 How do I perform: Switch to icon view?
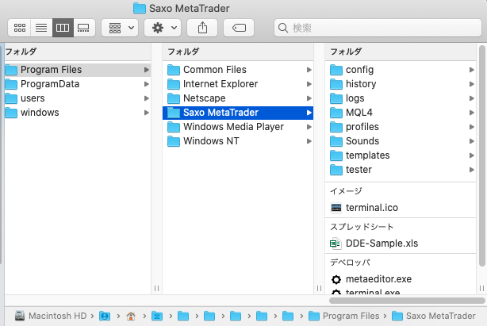click(x=20, y=28)
